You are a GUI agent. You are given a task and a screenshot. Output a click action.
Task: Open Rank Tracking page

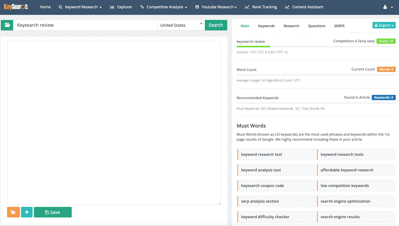click(261, 7)
